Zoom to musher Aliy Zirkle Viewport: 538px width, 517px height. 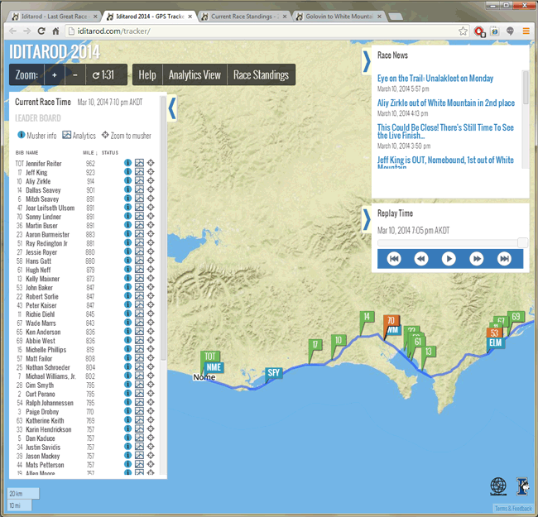(151, 180)
